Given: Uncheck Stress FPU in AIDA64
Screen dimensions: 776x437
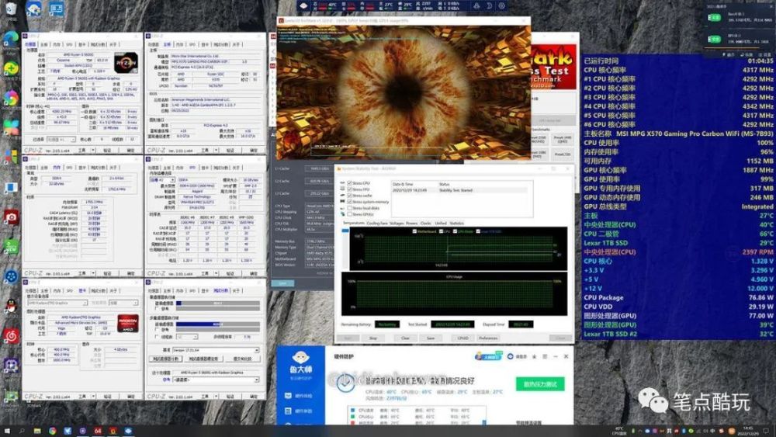Looking at the screenshot, I should (349, 189).
